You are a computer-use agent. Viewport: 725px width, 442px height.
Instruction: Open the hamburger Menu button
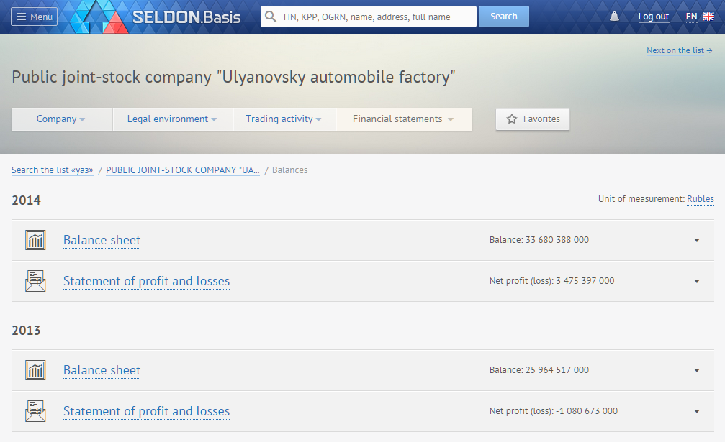point(35,17)
